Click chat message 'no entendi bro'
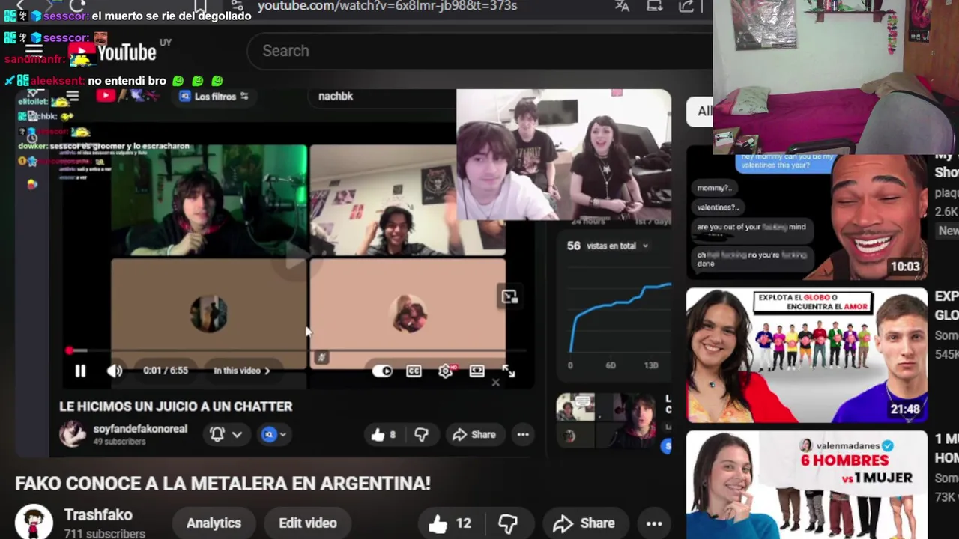959x539 pixels. click(x=127, y=80)
